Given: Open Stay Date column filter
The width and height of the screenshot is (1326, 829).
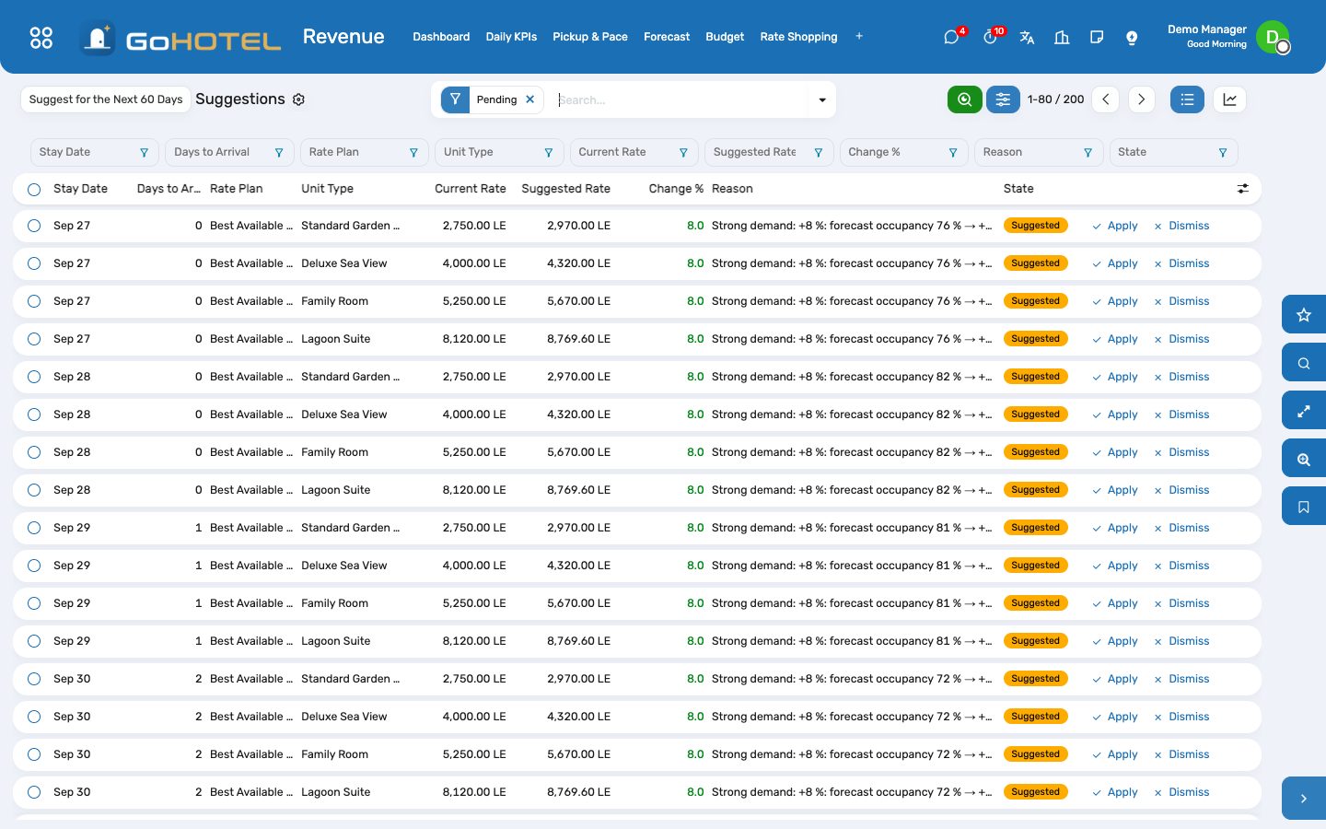Looking at the screenshot, I should tap(144, 153).
